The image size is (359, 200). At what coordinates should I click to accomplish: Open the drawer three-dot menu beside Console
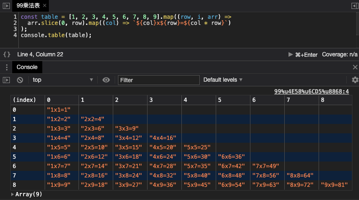(x=6, y=67)
